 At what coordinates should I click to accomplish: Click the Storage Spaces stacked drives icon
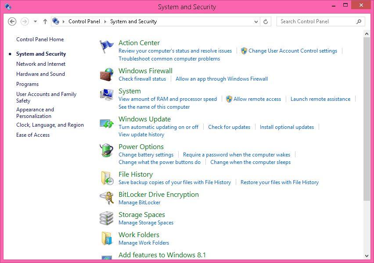[106, 218]
